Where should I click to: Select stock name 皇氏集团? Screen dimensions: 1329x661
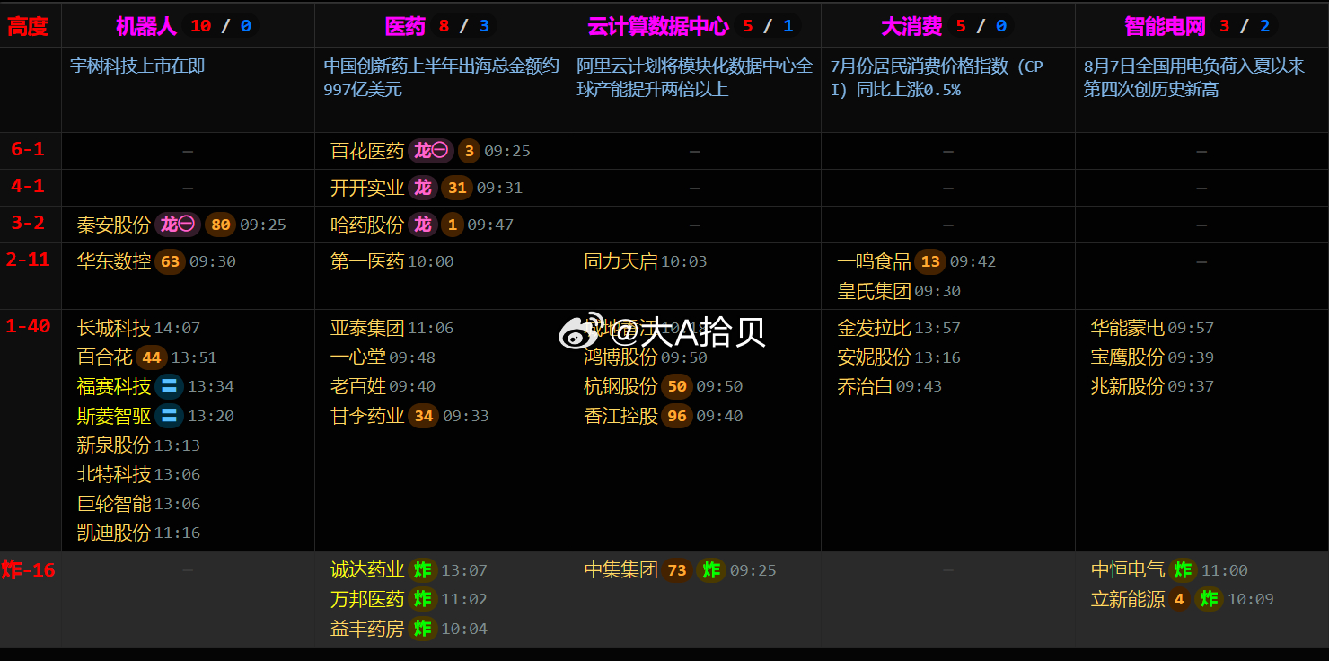pos(874,291)
